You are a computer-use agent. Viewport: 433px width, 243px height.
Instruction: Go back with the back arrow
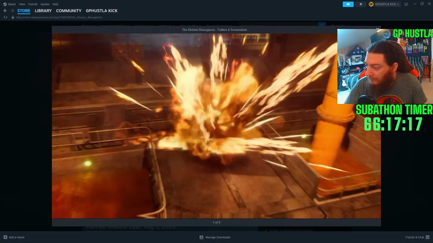pyautogui.click(x=5, y=11)
